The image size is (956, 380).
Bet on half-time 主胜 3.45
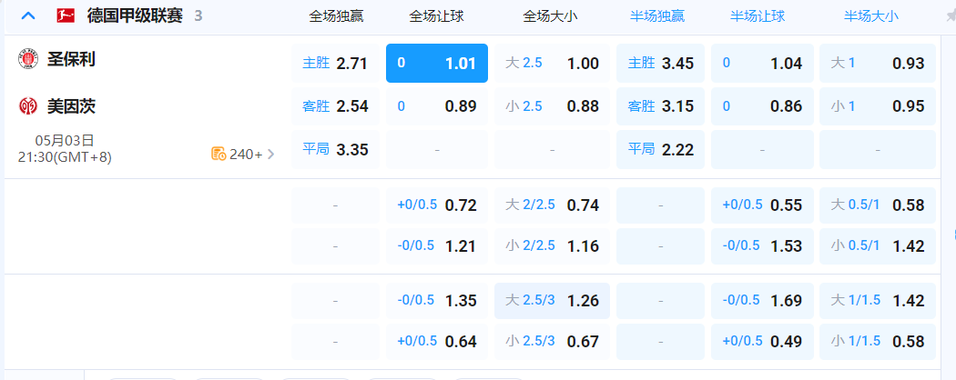[660, 63]
